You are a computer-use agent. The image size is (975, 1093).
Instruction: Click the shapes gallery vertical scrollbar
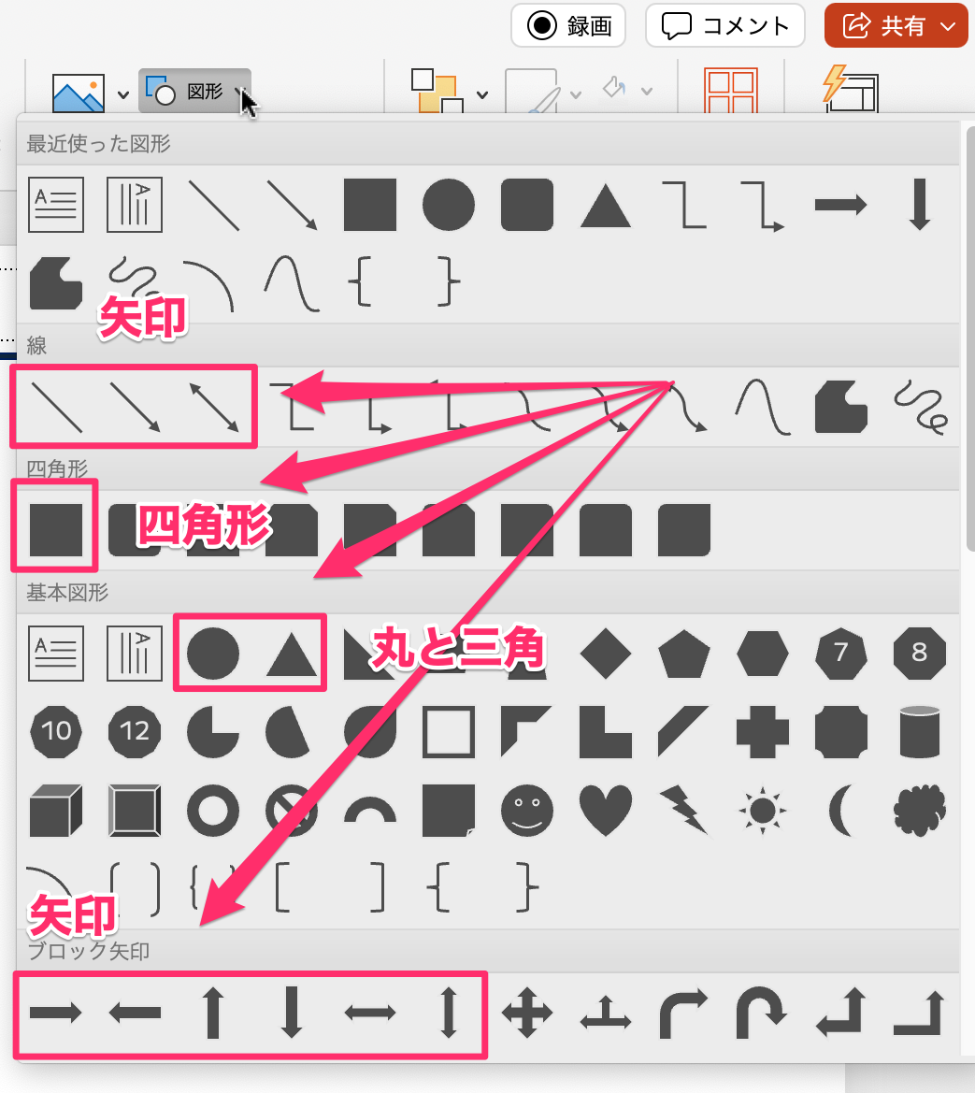[970, 338]
